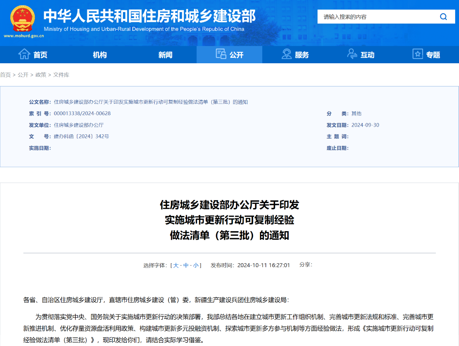
Task: Click the interaction icon beside 互动
Action: pyautogui.click(x=352, y=54)
